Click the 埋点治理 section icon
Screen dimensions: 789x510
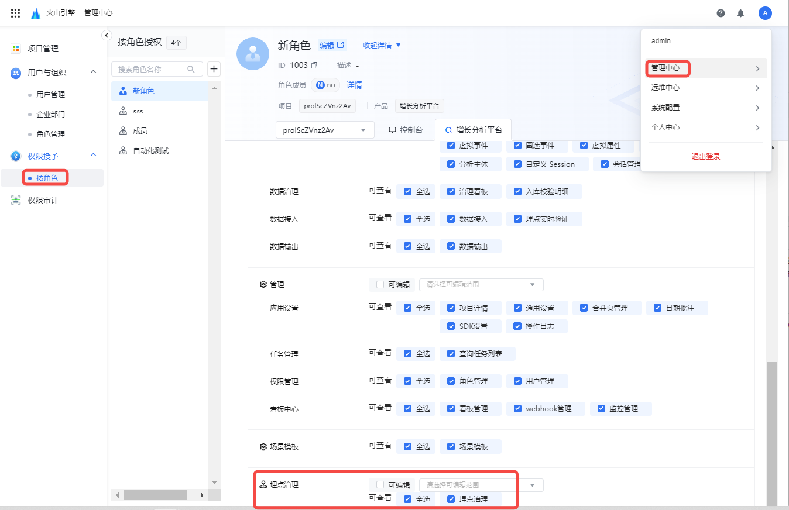[x=263, y=485]
